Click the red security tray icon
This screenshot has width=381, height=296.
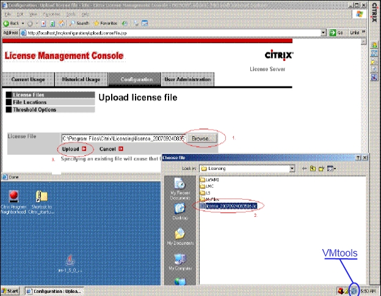[341, 291]
